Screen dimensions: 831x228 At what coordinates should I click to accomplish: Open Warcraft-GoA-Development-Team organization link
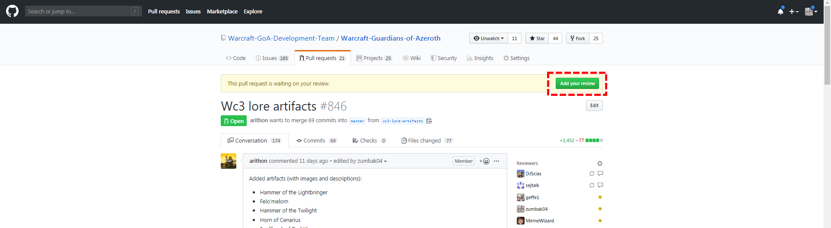pos(281,38)
